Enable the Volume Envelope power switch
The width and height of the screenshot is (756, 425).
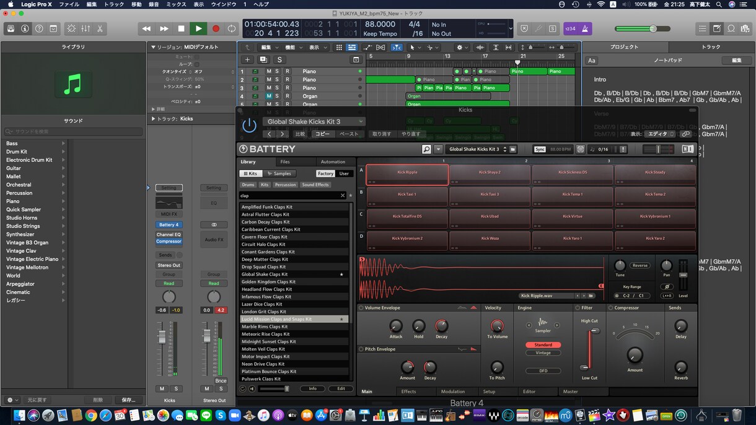tap(361, 308)
